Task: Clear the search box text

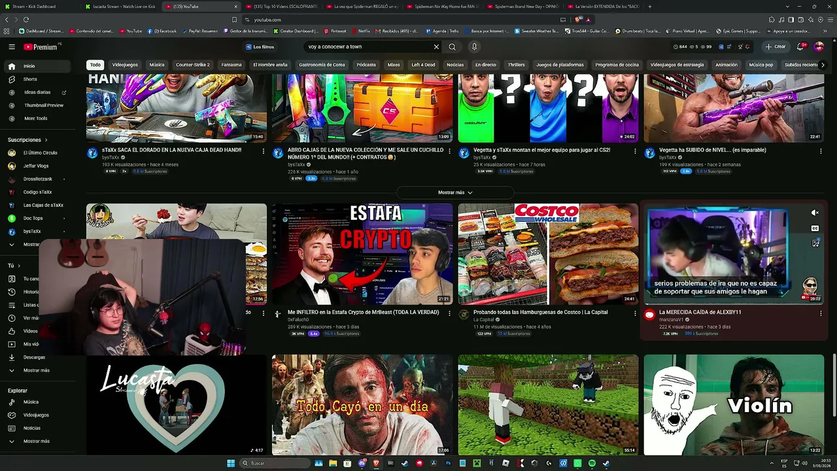Action: coord(436,47)
